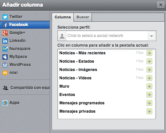
Task: Click the Twitter bird icon
Action: (5, 17)
